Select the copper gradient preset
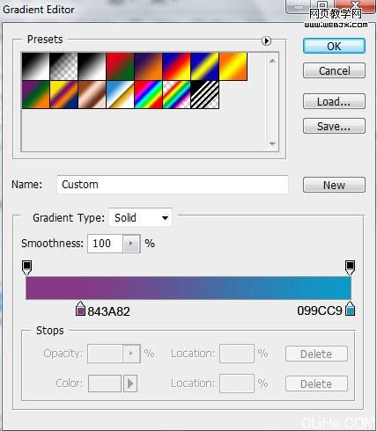The image size is (377, 431). [x=92, y=95]
